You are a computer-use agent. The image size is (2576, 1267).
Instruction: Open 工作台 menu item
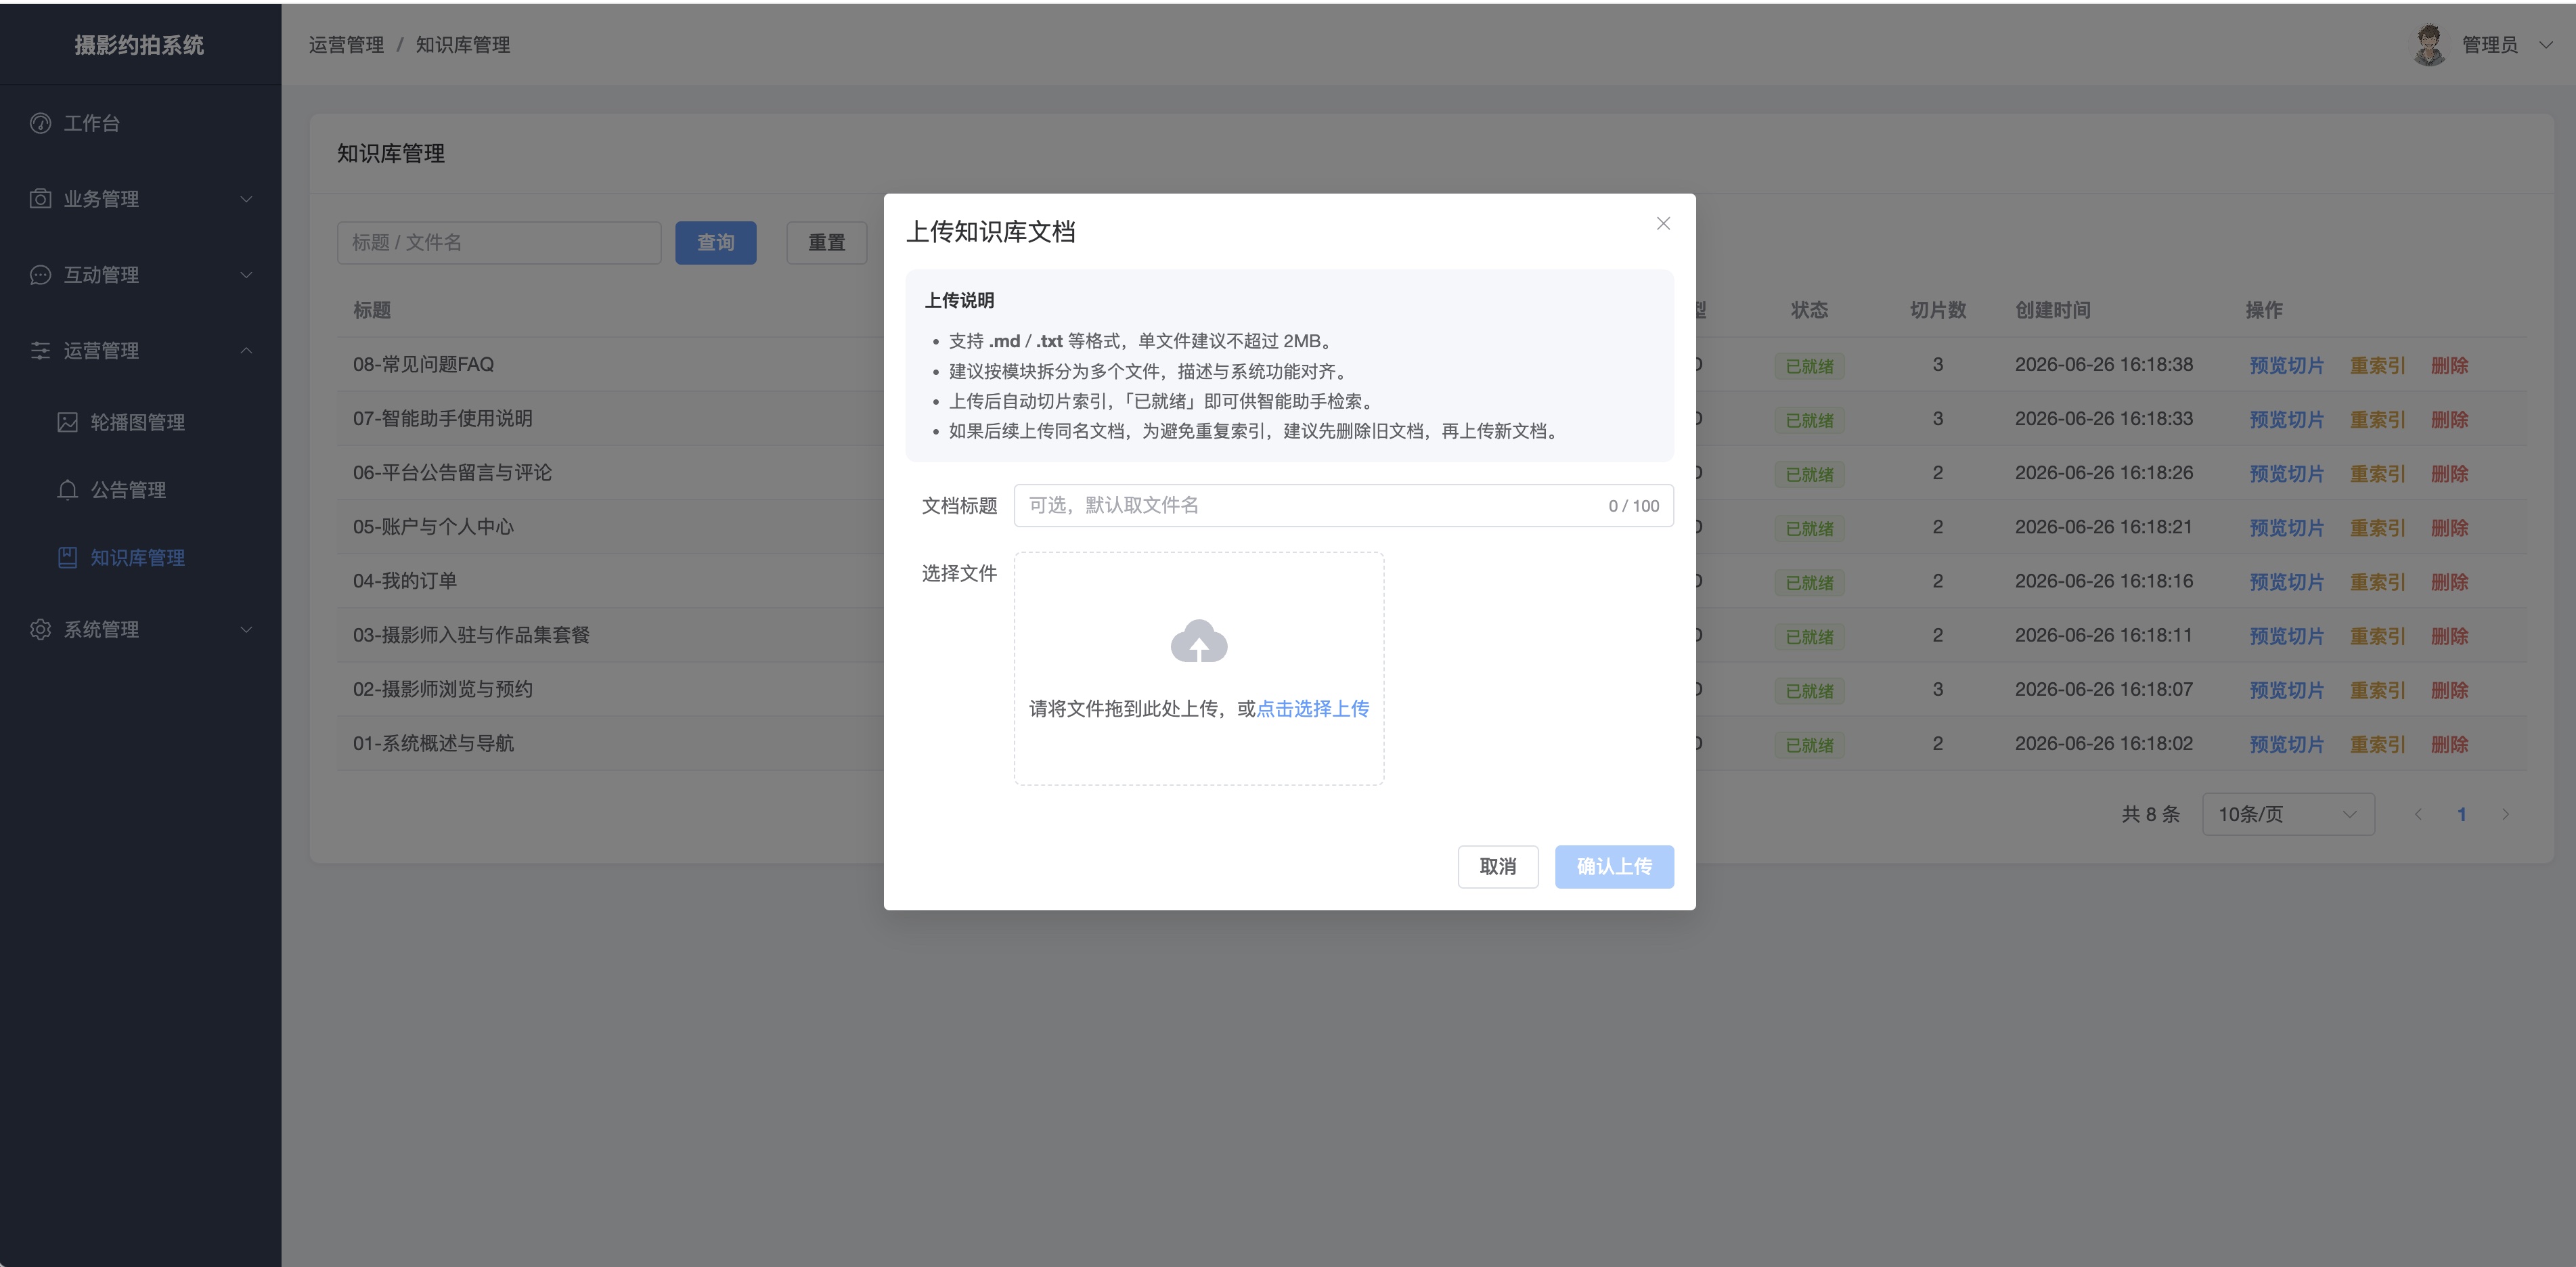(140, 123)
